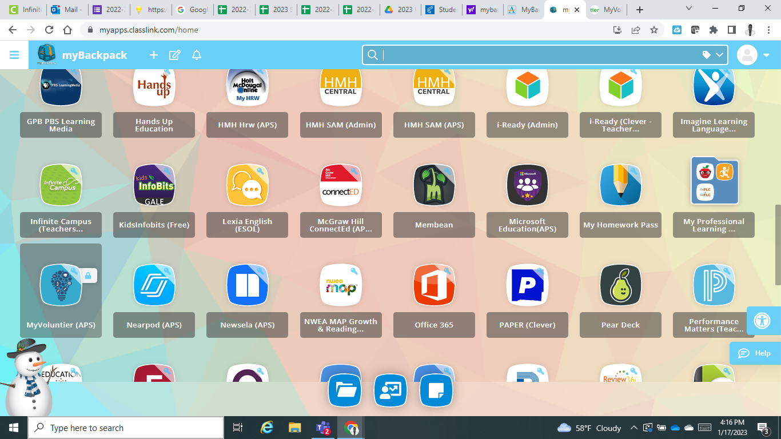Open the My Classes dock button

click(x=390, y=390)
